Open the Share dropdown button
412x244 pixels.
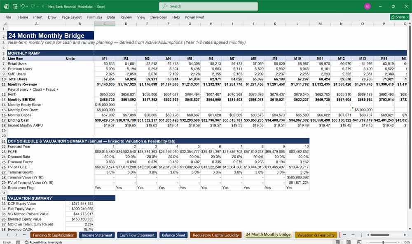[x=400, y=17]
